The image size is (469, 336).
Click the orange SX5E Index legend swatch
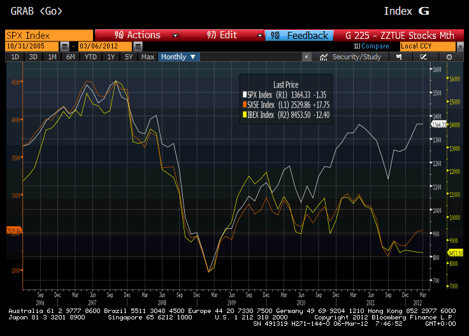pyautogui.click(x=245, y=105)
